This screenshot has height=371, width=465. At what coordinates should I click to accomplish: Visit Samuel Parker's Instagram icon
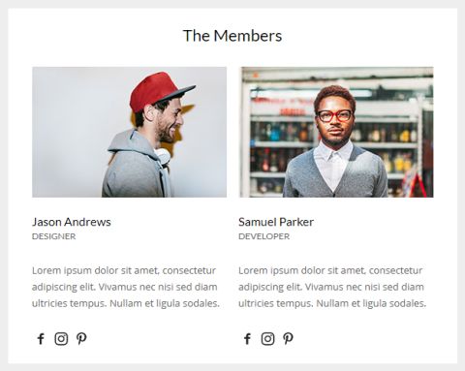267,339
